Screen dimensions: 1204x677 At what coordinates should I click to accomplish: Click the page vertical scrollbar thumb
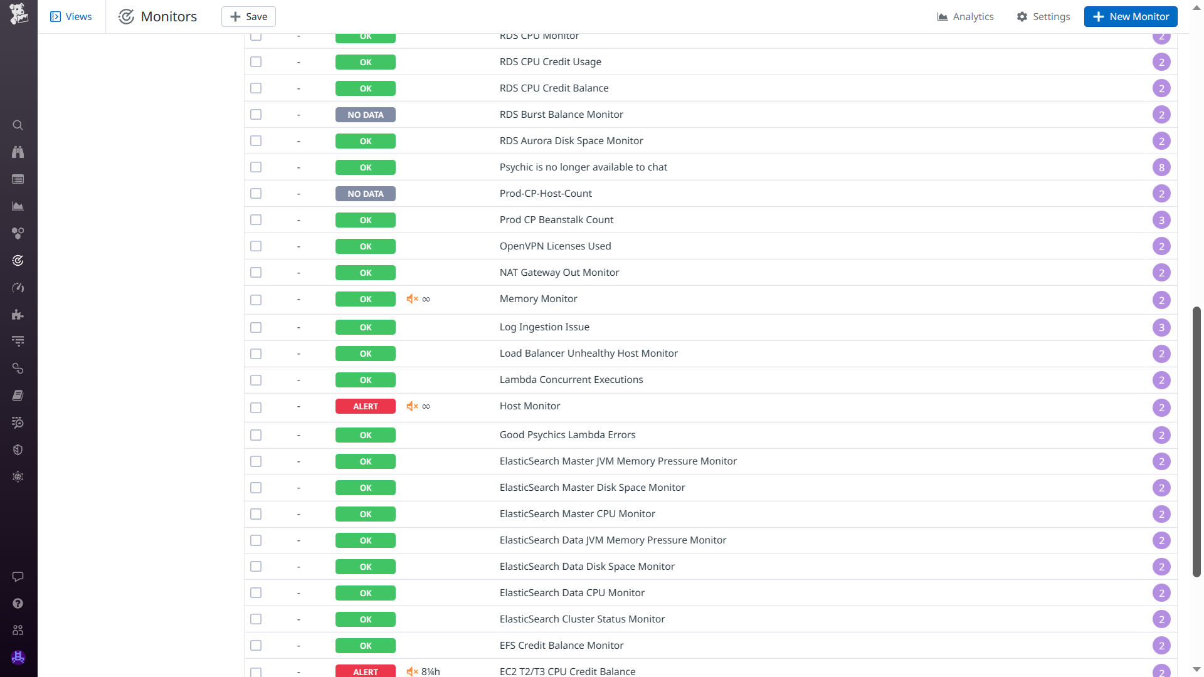[1196, 442]
